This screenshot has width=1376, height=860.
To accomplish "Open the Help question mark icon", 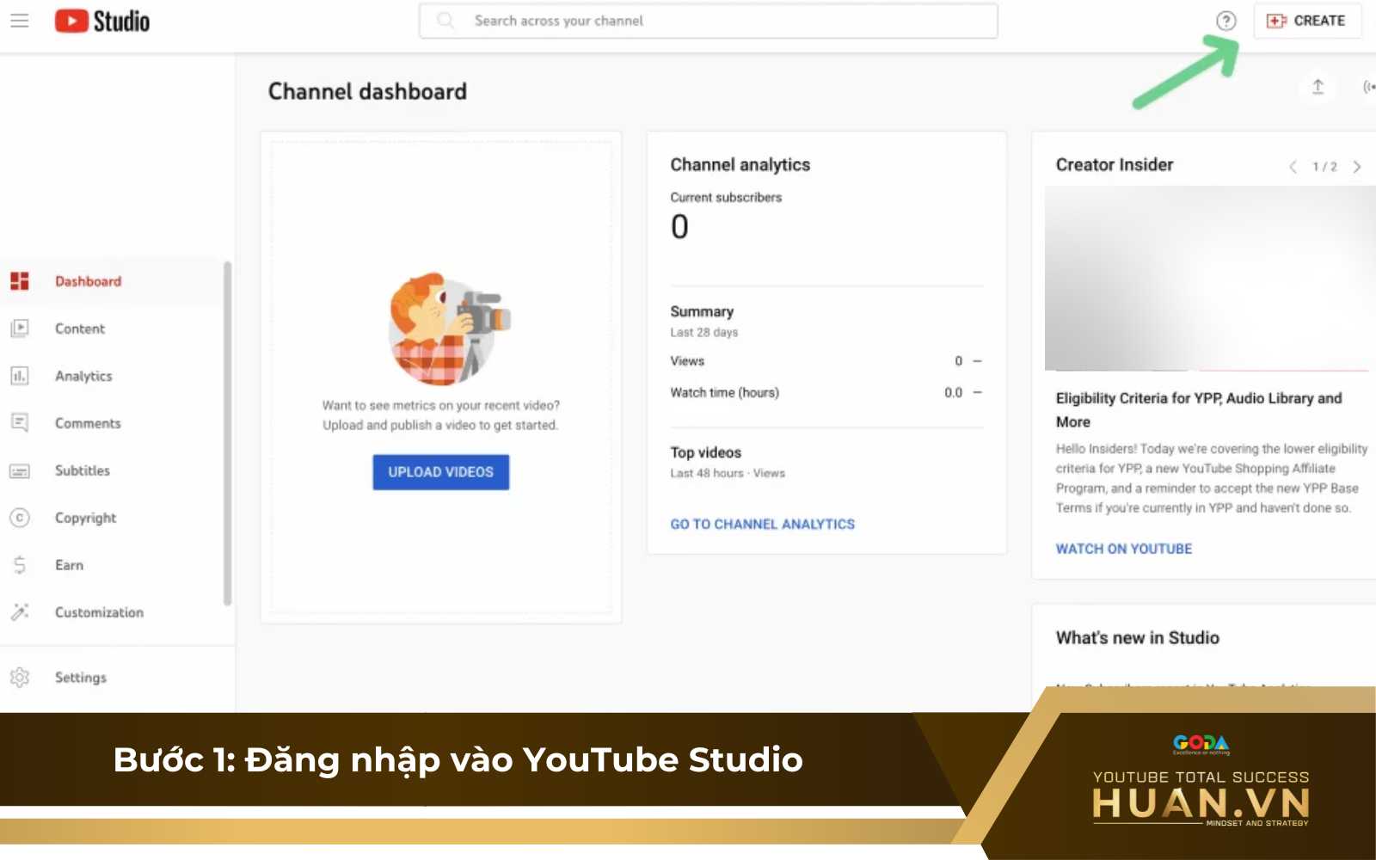I will pyautogui.click(x=1226, y=21).
